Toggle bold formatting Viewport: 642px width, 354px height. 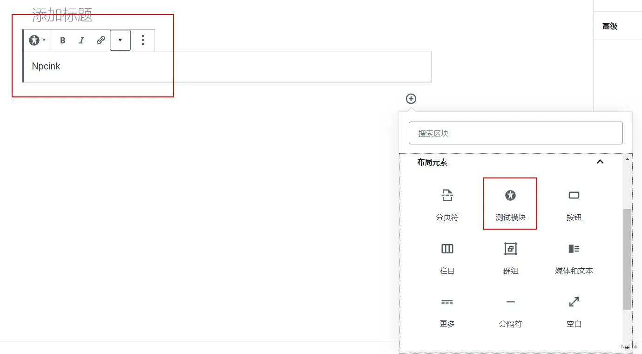63,41
